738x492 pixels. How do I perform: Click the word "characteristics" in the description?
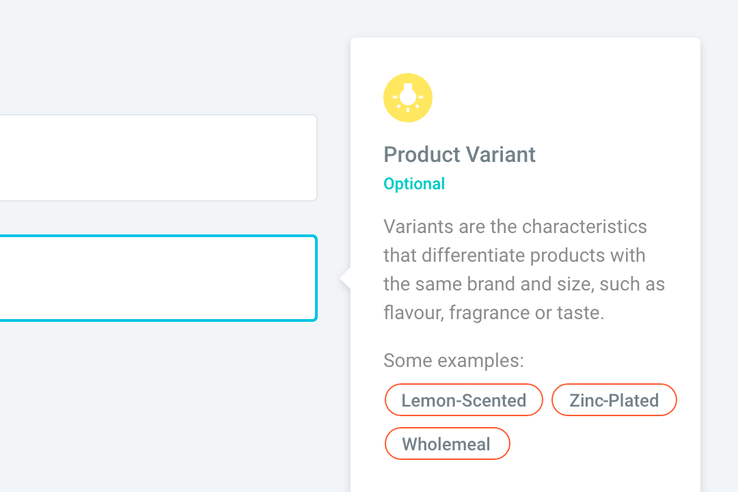click(x=584, y=226)
